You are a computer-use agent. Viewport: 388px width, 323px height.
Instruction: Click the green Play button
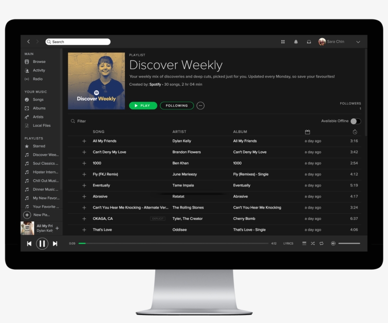[x=143, y=105]
